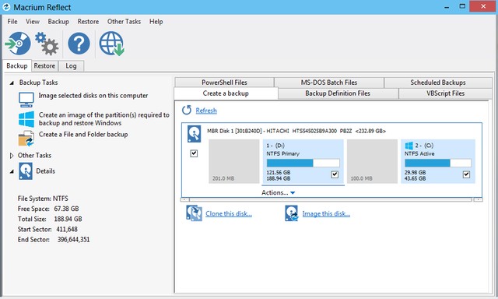The height and width of the screenshot is (299, 498).
Task: Open the Scheduled Backups tab
Action: tap(438, 83)
